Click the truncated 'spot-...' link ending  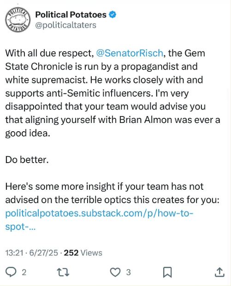[x=20, y=227]
